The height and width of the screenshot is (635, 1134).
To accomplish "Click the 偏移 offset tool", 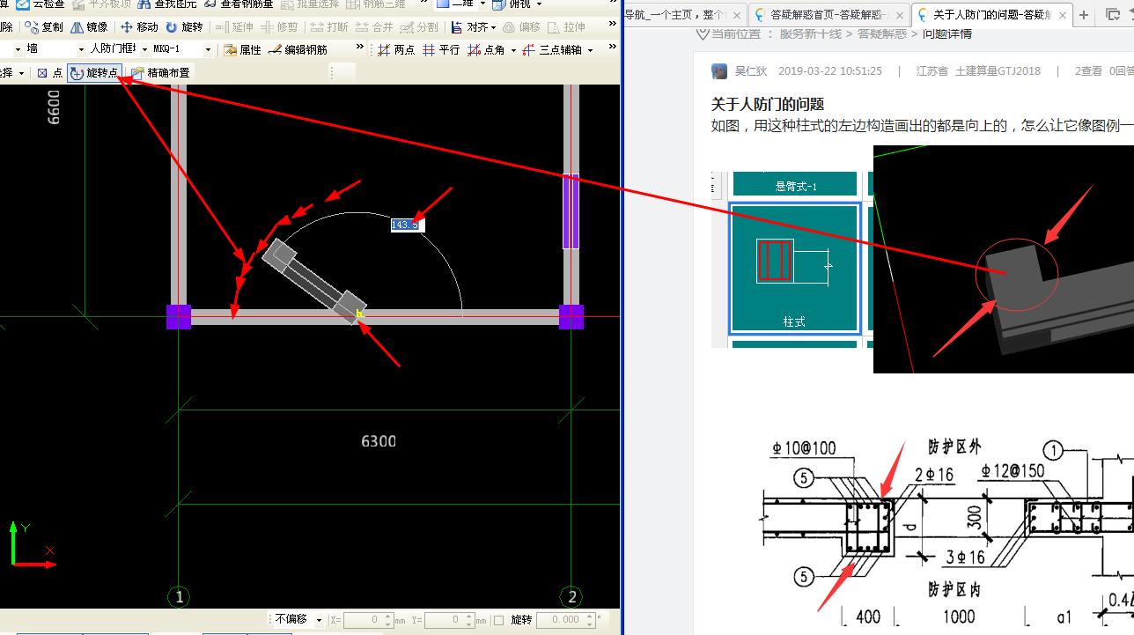I will [x=522, y=27].
